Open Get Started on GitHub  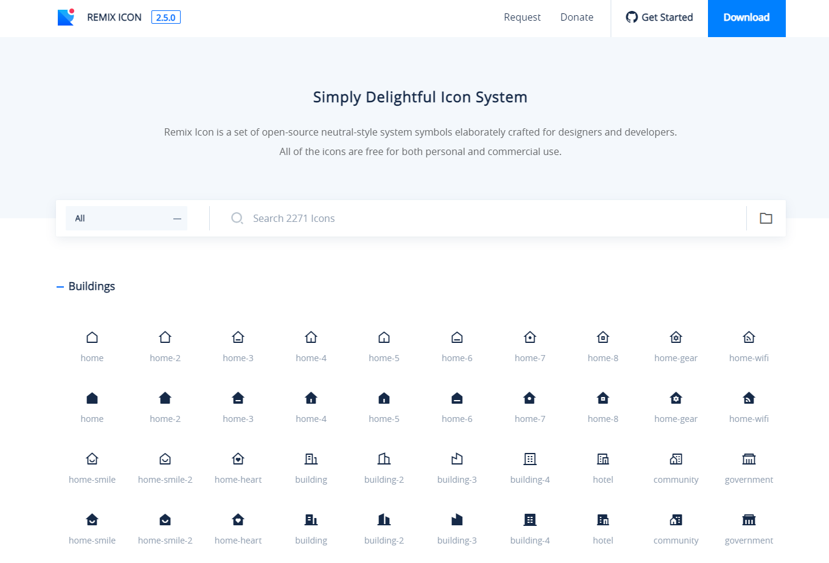659,18
